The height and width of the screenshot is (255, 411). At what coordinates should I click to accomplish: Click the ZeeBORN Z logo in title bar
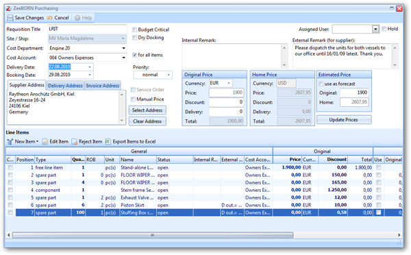[x=9, y=8]
